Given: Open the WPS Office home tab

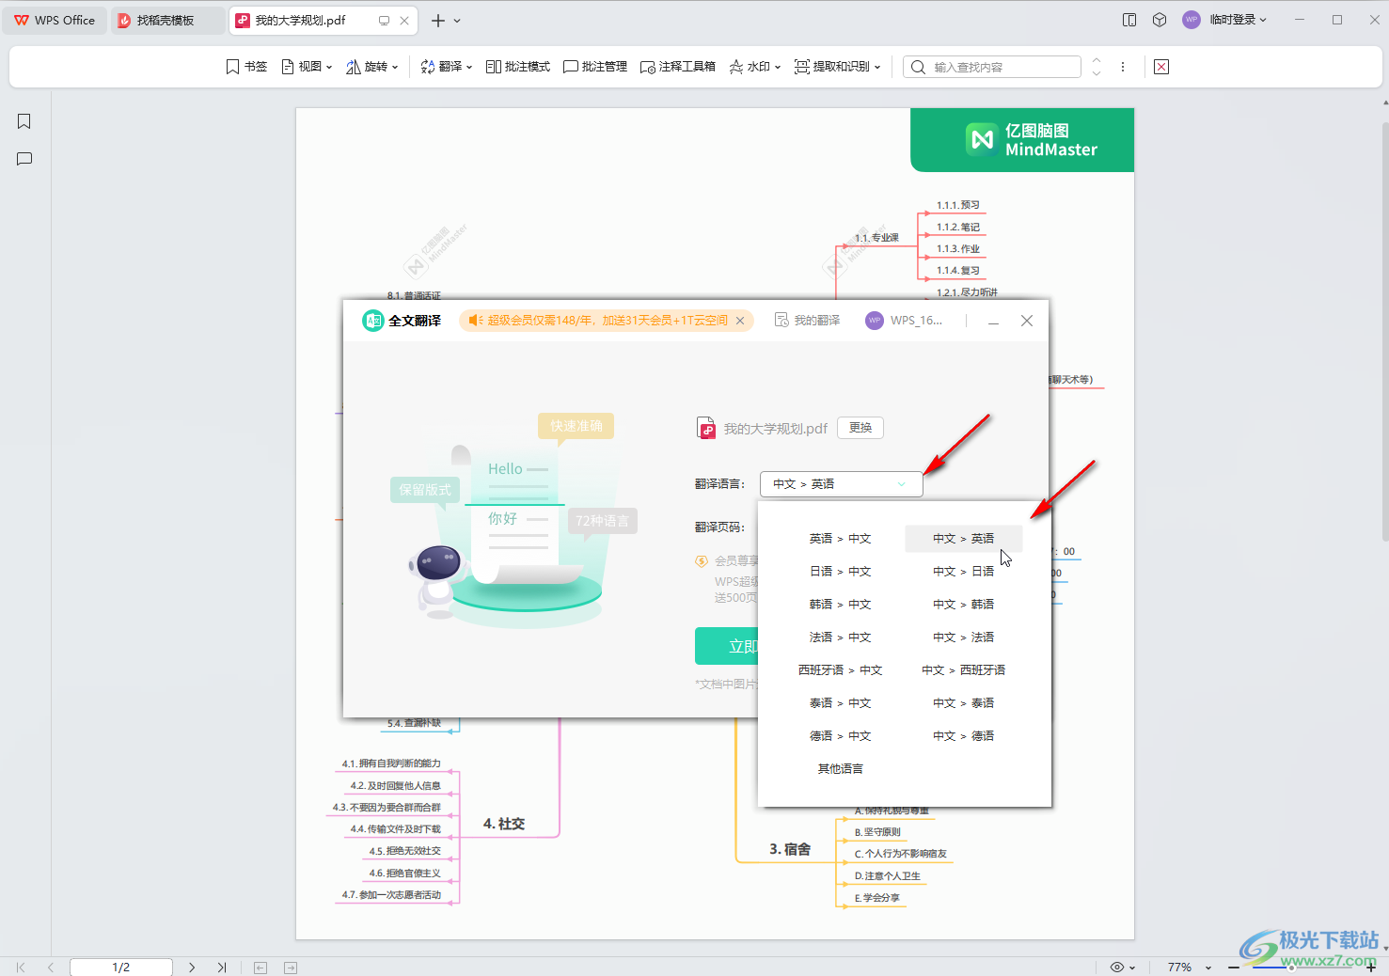Looking at the screenshot, I should [x=55, y=20].
